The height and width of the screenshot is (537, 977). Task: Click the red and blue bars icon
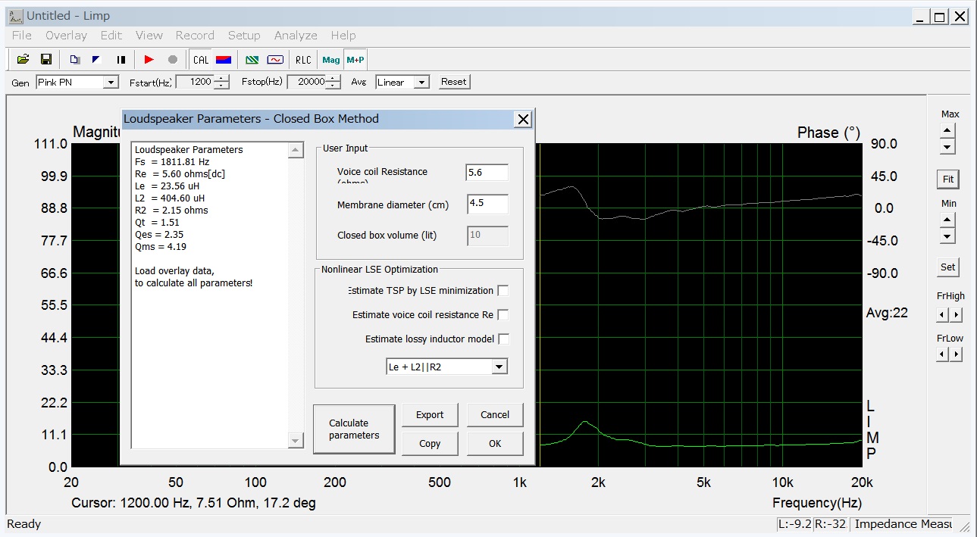tap(224, 59)
